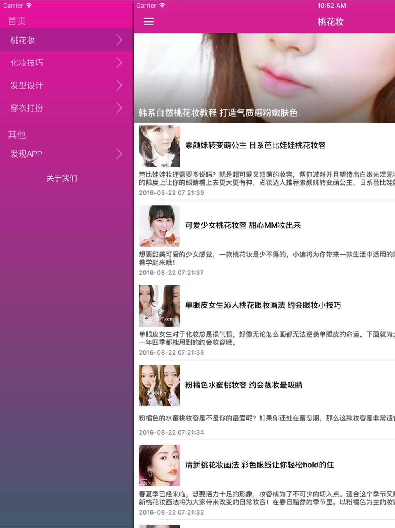Click the 10:52 AM clock in status bar

[x=331, y=6]
